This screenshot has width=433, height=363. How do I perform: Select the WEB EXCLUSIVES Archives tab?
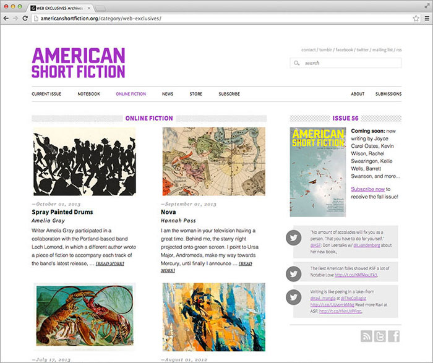point(60,8)
